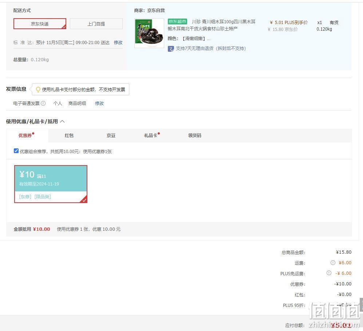Viewport: 363px width, 331px height.
Task: Click the lightbulb tip icon for invoice
Action: click(38, 89)
